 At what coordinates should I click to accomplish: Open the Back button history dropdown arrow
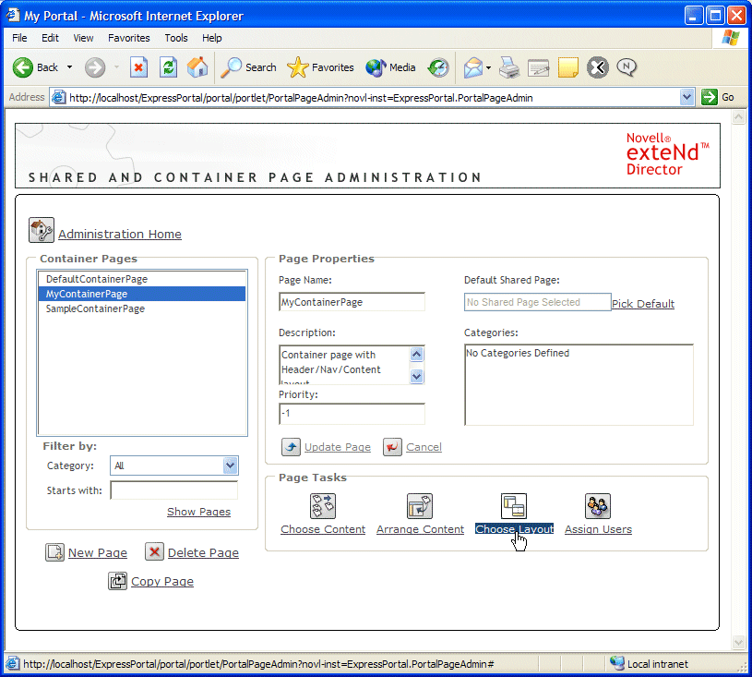(69, 67)
